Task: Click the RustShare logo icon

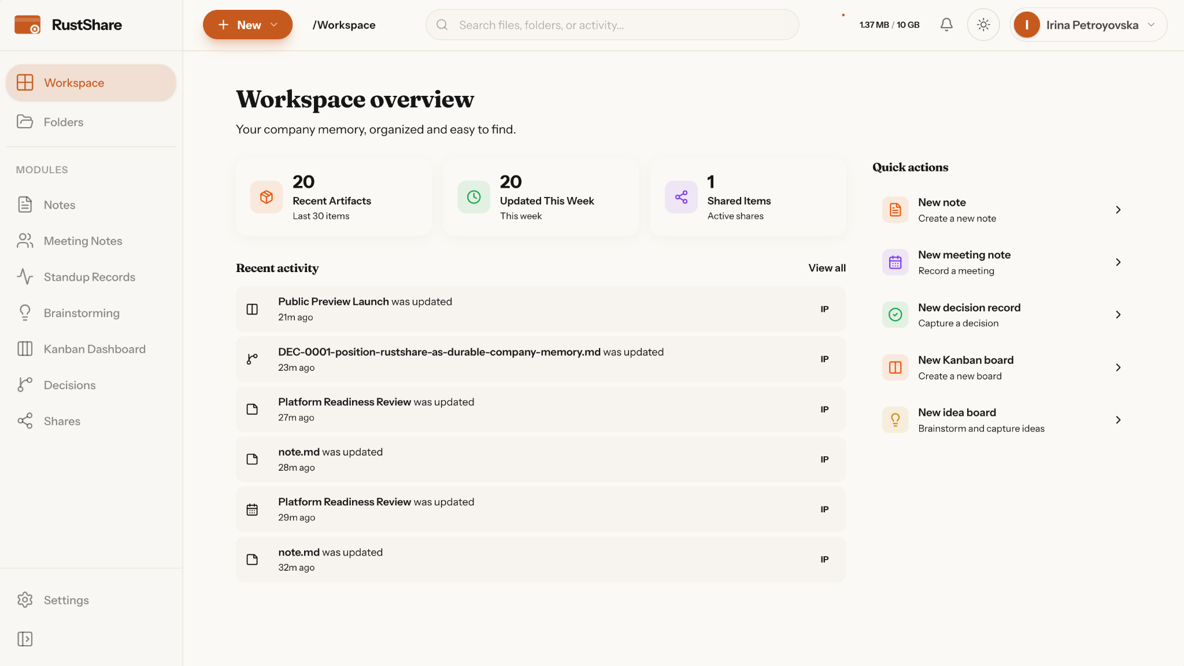Action: click(27, 25)
